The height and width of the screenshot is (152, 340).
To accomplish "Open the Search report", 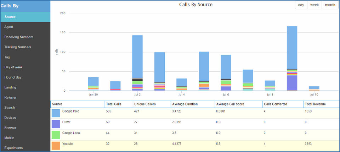I will click(x=25, y=108).
